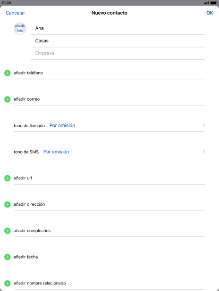Choose Por omisión for tono de llamada
The image size is (219, 291).
[62, 125]
